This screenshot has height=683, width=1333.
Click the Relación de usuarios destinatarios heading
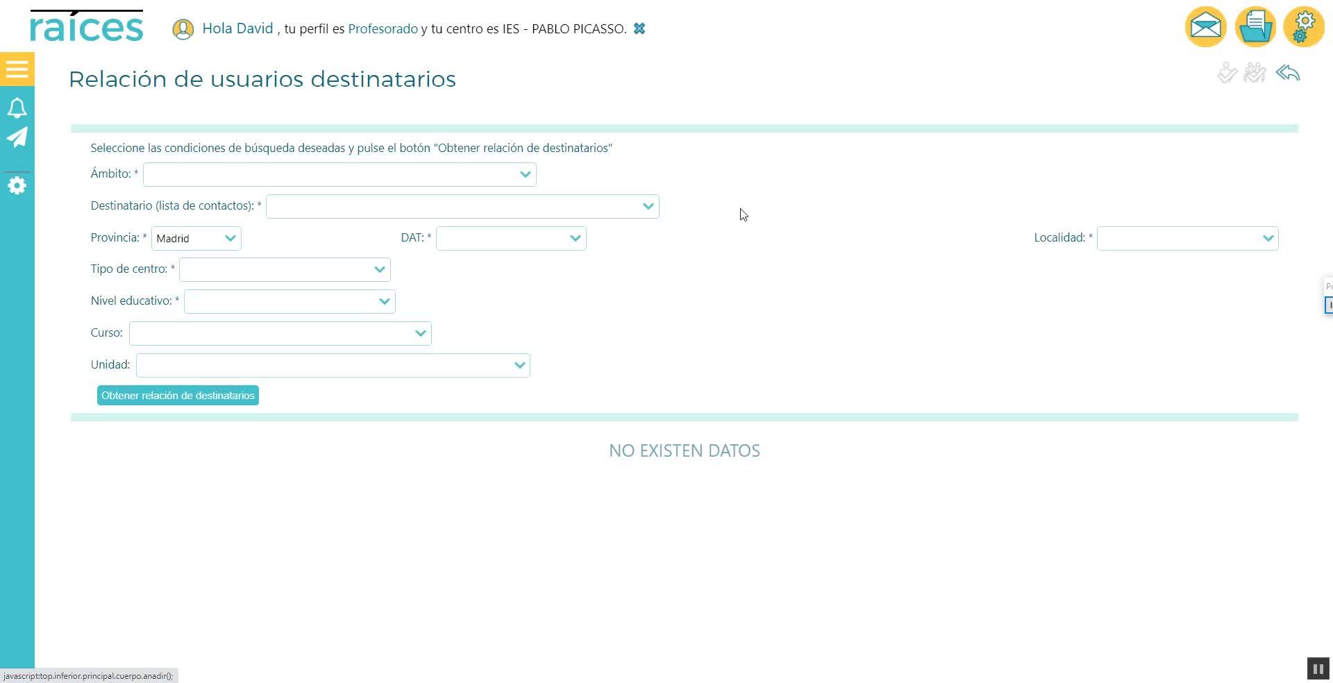click(262, 79)
